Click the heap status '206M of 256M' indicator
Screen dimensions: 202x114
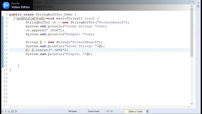point(135,111)
